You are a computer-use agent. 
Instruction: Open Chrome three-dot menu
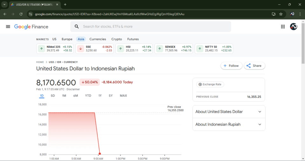pos(300,14)
